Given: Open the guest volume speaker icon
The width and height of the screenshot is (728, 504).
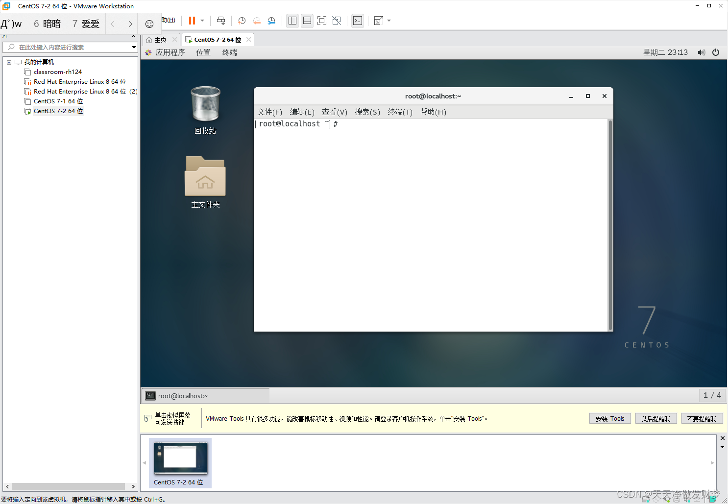Looking at the screenshot, I should (x=702, y=52).
